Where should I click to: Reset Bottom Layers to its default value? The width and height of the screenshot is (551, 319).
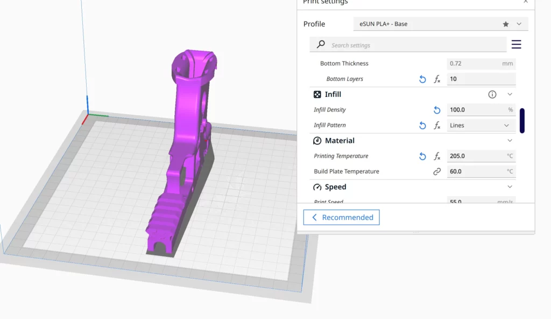click(422, 79)
